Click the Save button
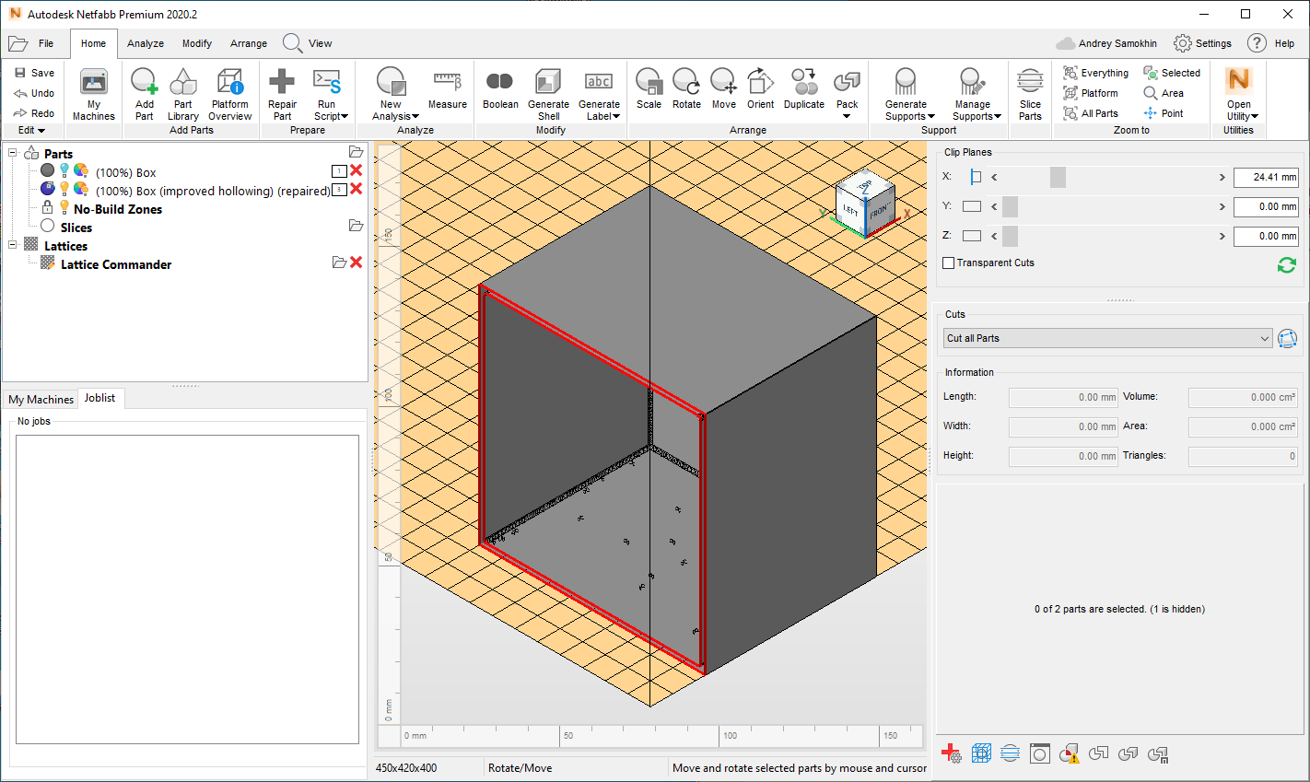Viewport: 1310px width, 782px height. (34, 73)
